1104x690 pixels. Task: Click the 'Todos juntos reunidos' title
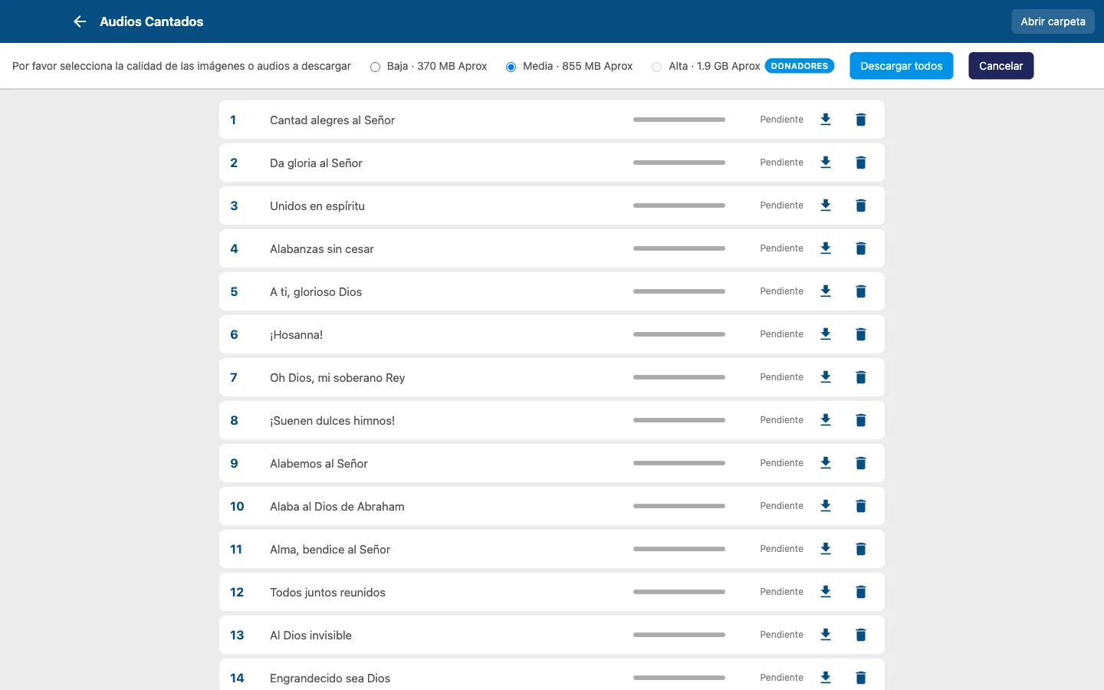coord(327,592)
